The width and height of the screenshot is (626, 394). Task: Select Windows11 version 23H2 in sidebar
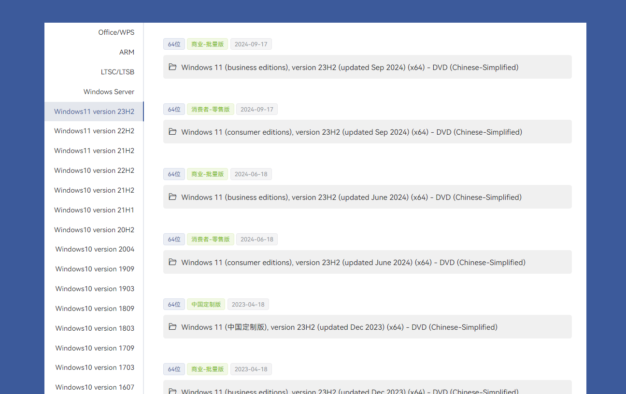[94, 112]
